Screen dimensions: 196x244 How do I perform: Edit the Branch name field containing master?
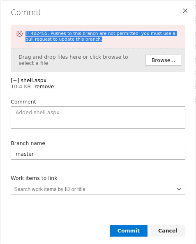tap(98, 154)
